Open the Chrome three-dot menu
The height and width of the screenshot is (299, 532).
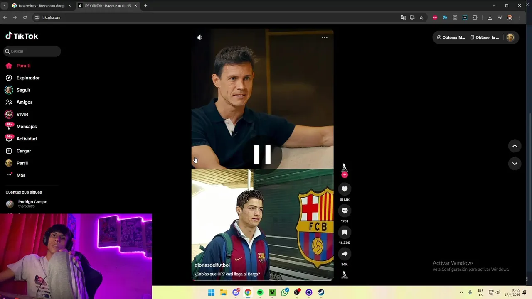(520, 17)
